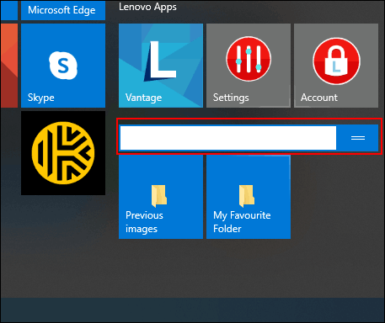Launch the Lenovo Vantage tile
Screen dimensions: 385x323
161,66
